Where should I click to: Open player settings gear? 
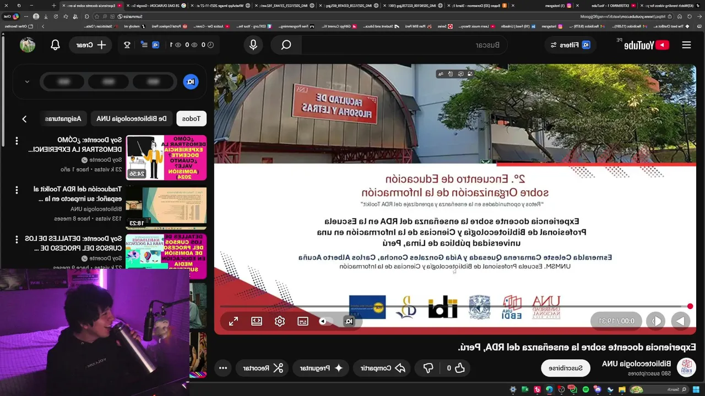280,321
